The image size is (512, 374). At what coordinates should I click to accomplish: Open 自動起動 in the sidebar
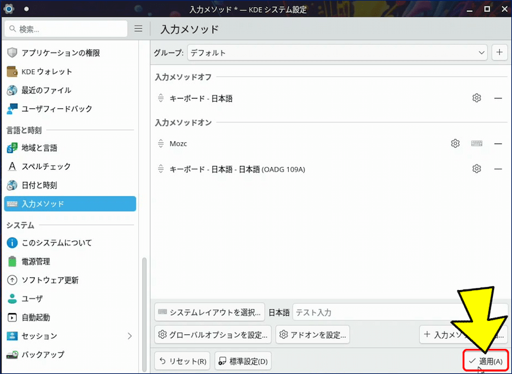(x=70, y=317)
